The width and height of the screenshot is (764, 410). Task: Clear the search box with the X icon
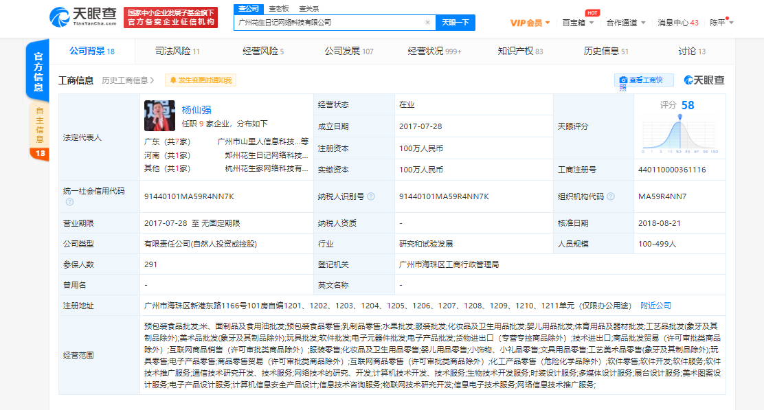pos(427,23)
